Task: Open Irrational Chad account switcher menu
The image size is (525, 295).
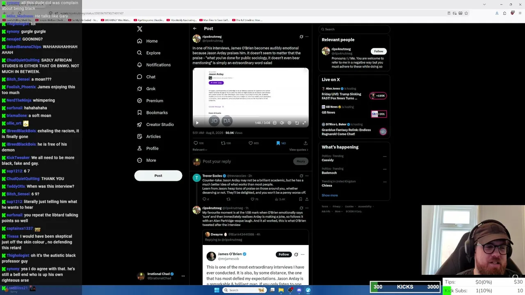Action: [x=161, y=276]
